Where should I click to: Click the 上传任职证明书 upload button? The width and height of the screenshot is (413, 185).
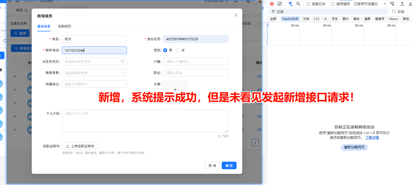[x=80, y=146]
